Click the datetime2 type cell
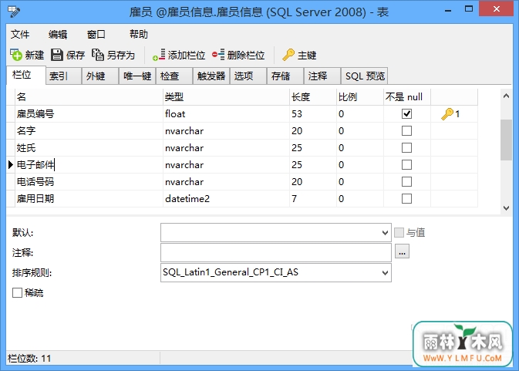Viewport: 519px width, 371px height. point(226,198)
